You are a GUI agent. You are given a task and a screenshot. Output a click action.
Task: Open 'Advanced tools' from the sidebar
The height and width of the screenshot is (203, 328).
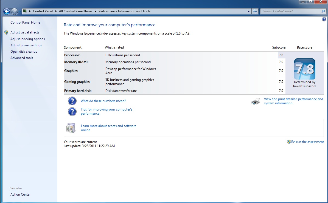(x=22, y=58)
